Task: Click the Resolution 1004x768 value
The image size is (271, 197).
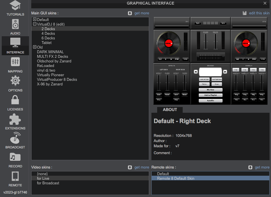Action: coord(184,136)
